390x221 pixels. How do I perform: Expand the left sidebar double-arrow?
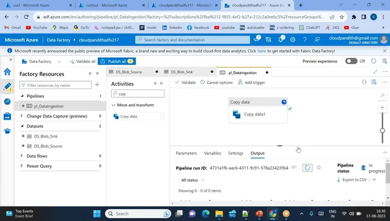click(11, 60)
